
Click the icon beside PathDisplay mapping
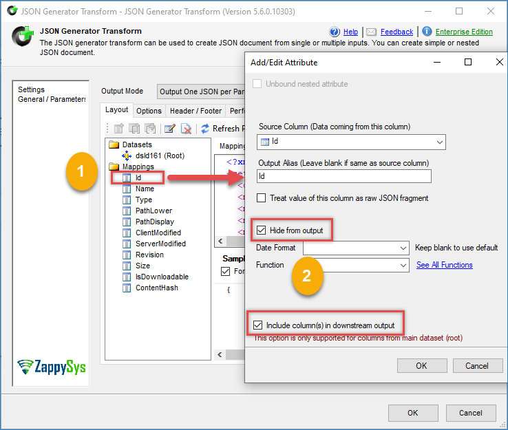pos(127,222)
